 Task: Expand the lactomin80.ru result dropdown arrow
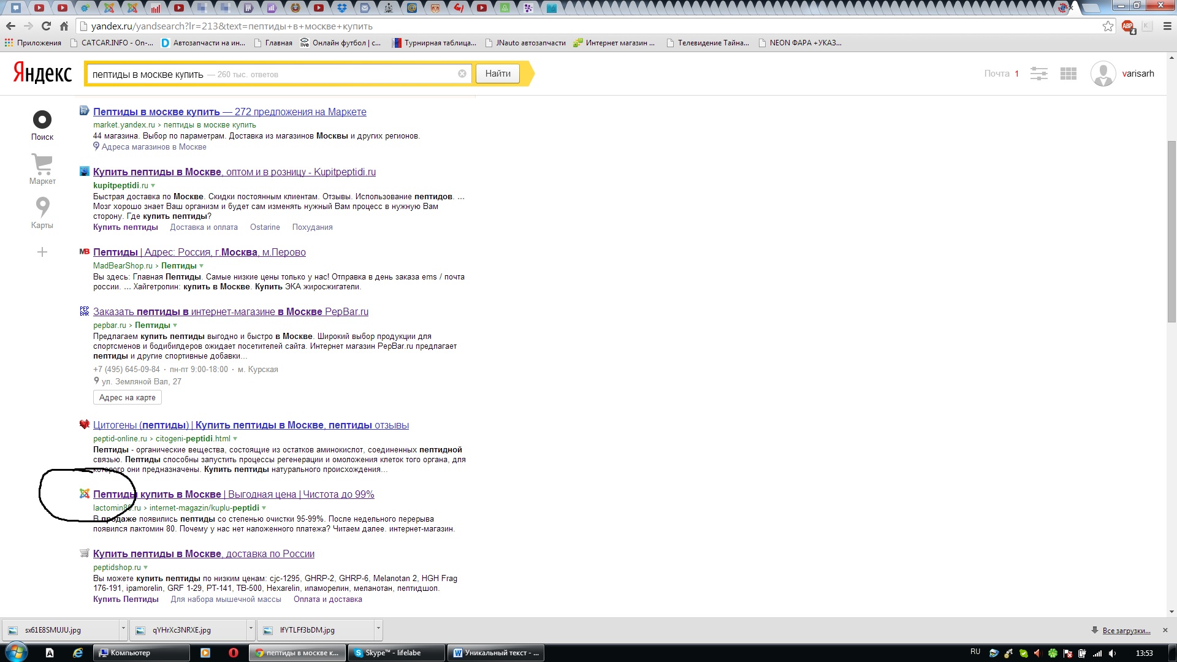click(264, 508)
